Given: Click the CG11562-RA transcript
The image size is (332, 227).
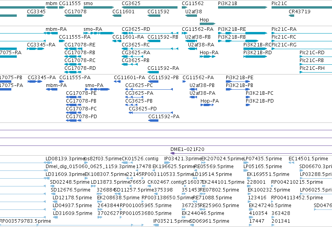Looking at the screenshot, I should (185, 33).
